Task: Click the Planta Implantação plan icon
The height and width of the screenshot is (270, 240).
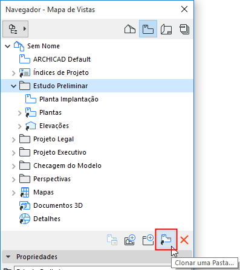Action: [31, 99]
